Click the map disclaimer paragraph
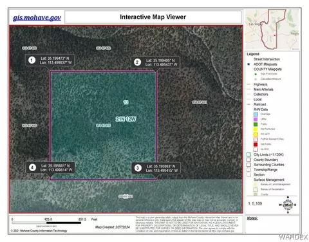 187,224
